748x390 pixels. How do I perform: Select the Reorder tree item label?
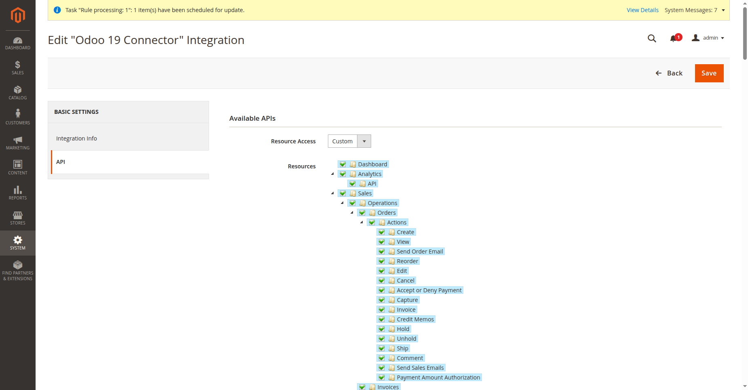coord(408,261)
